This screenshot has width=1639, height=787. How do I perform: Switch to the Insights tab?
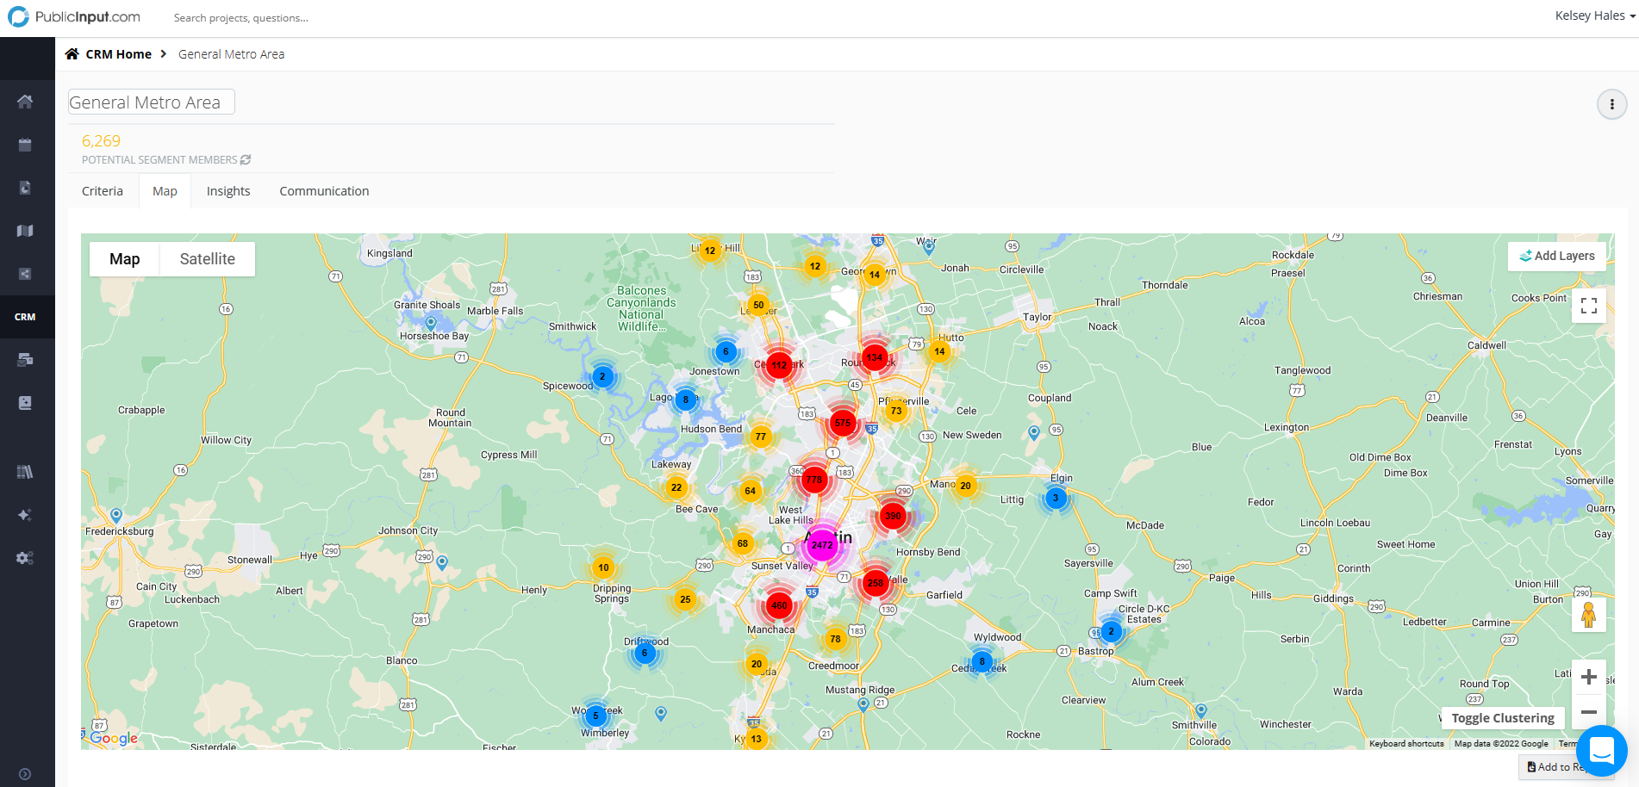point(228,191)
